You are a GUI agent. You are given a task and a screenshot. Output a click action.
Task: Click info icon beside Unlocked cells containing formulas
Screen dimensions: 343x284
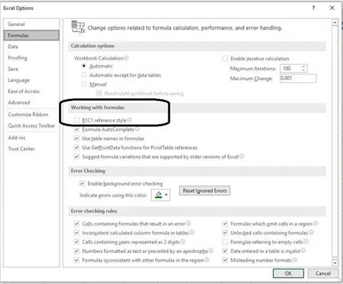(x=311, y=232)
